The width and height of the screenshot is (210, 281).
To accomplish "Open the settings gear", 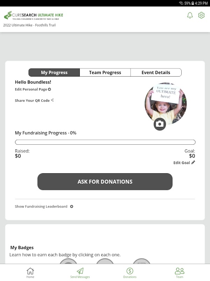I will point(201,15).
